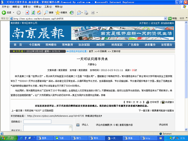Image resolution: width=188 pixels, height=141 pixels.
Task: Click the Refresh page icon
Action: tap(33, 13)
